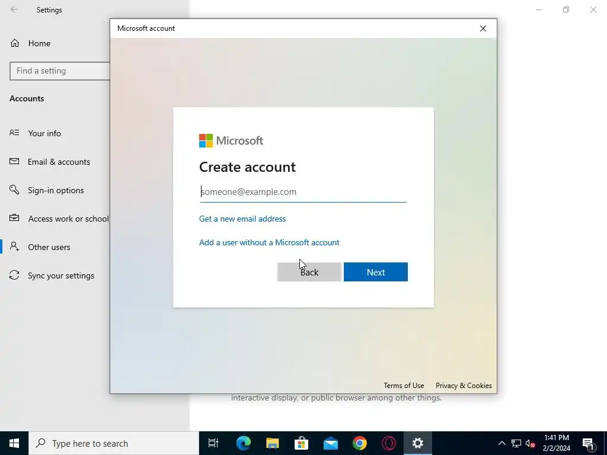Minimize the Settings window

538,9
